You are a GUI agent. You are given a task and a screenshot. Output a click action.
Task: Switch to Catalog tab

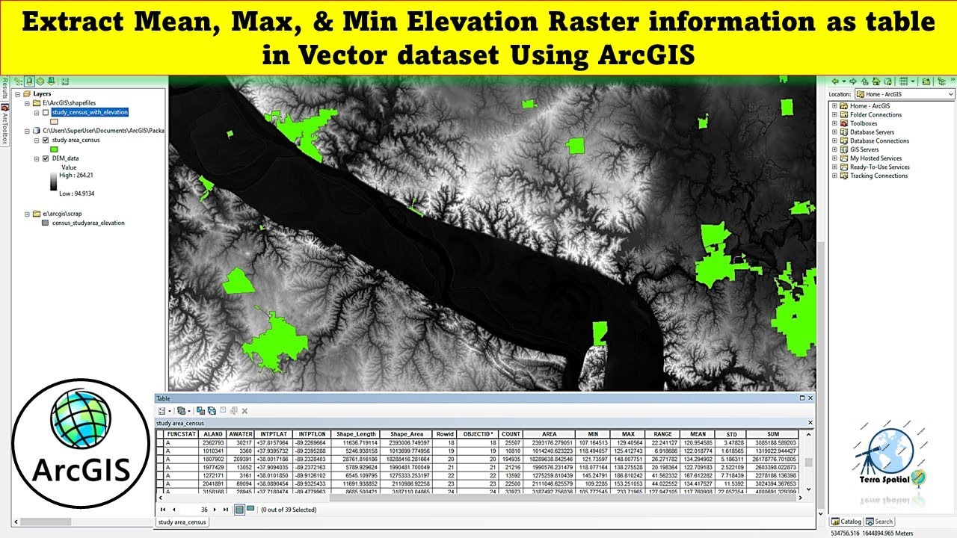[846, 522]
